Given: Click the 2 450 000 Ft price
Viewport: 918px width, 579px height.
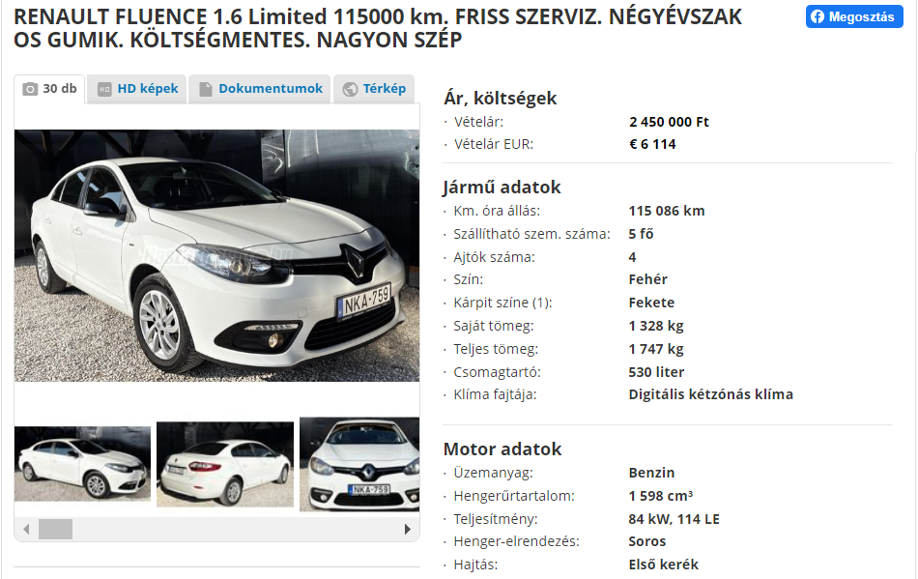Looking at the screenshot, I should [669, 122].
